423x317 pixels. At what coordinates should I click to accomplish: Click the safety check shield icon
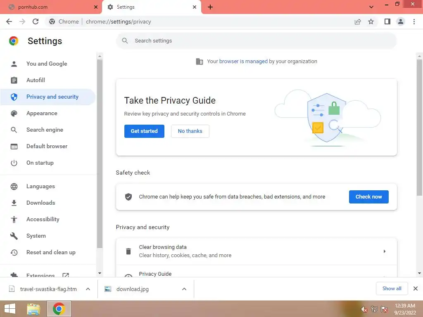point(128,197)
